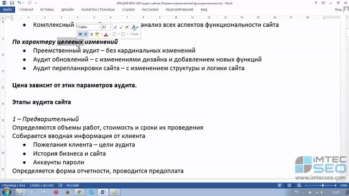Undo last action in Quick Access toolbar
Image resolution: width=349 pixels, height=196 pixels.
20,3
